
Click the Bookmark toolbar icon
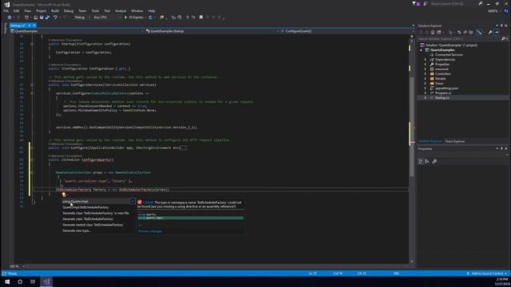[x=201, y=18]
